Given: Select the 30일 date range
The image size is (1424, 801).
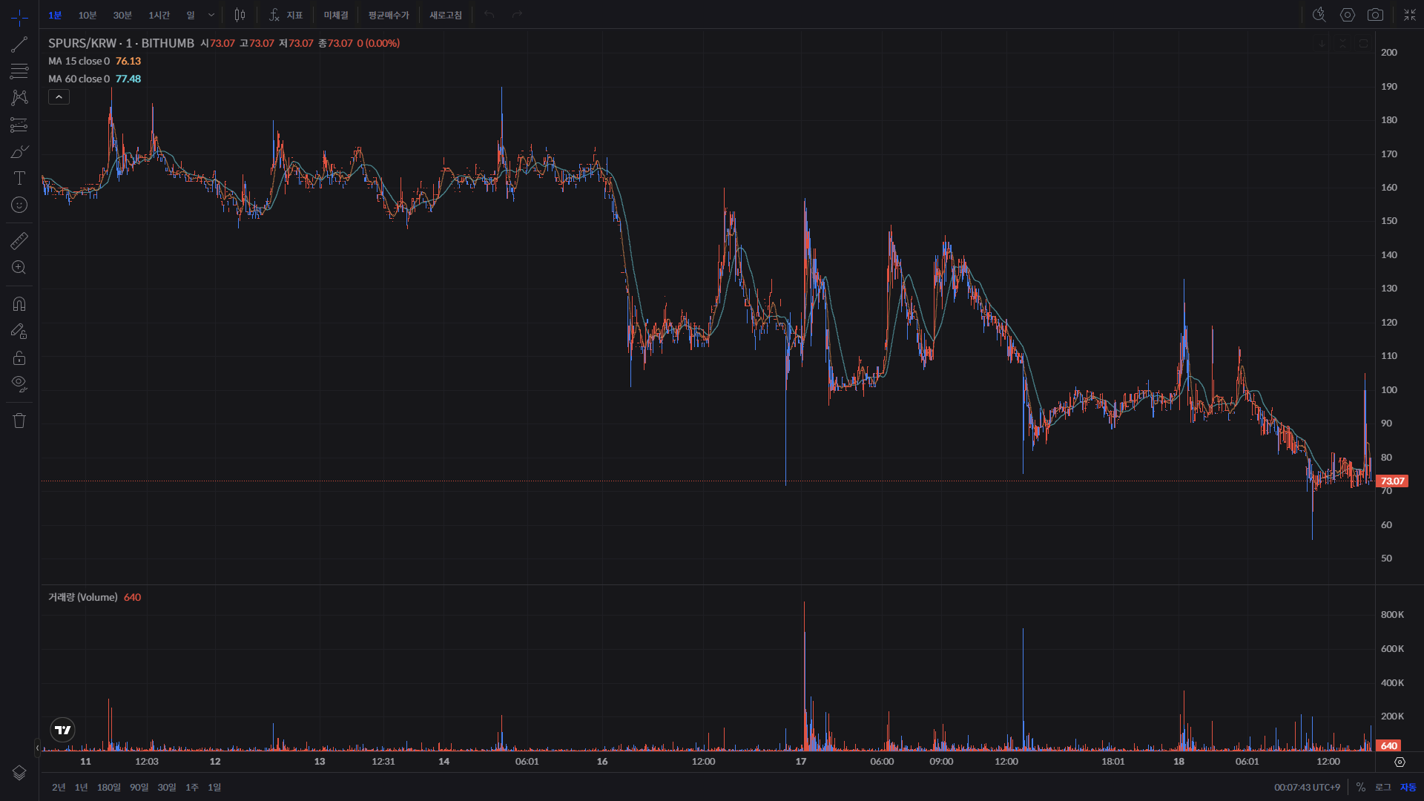Looking at the screenshot, I should coord(167,787).
